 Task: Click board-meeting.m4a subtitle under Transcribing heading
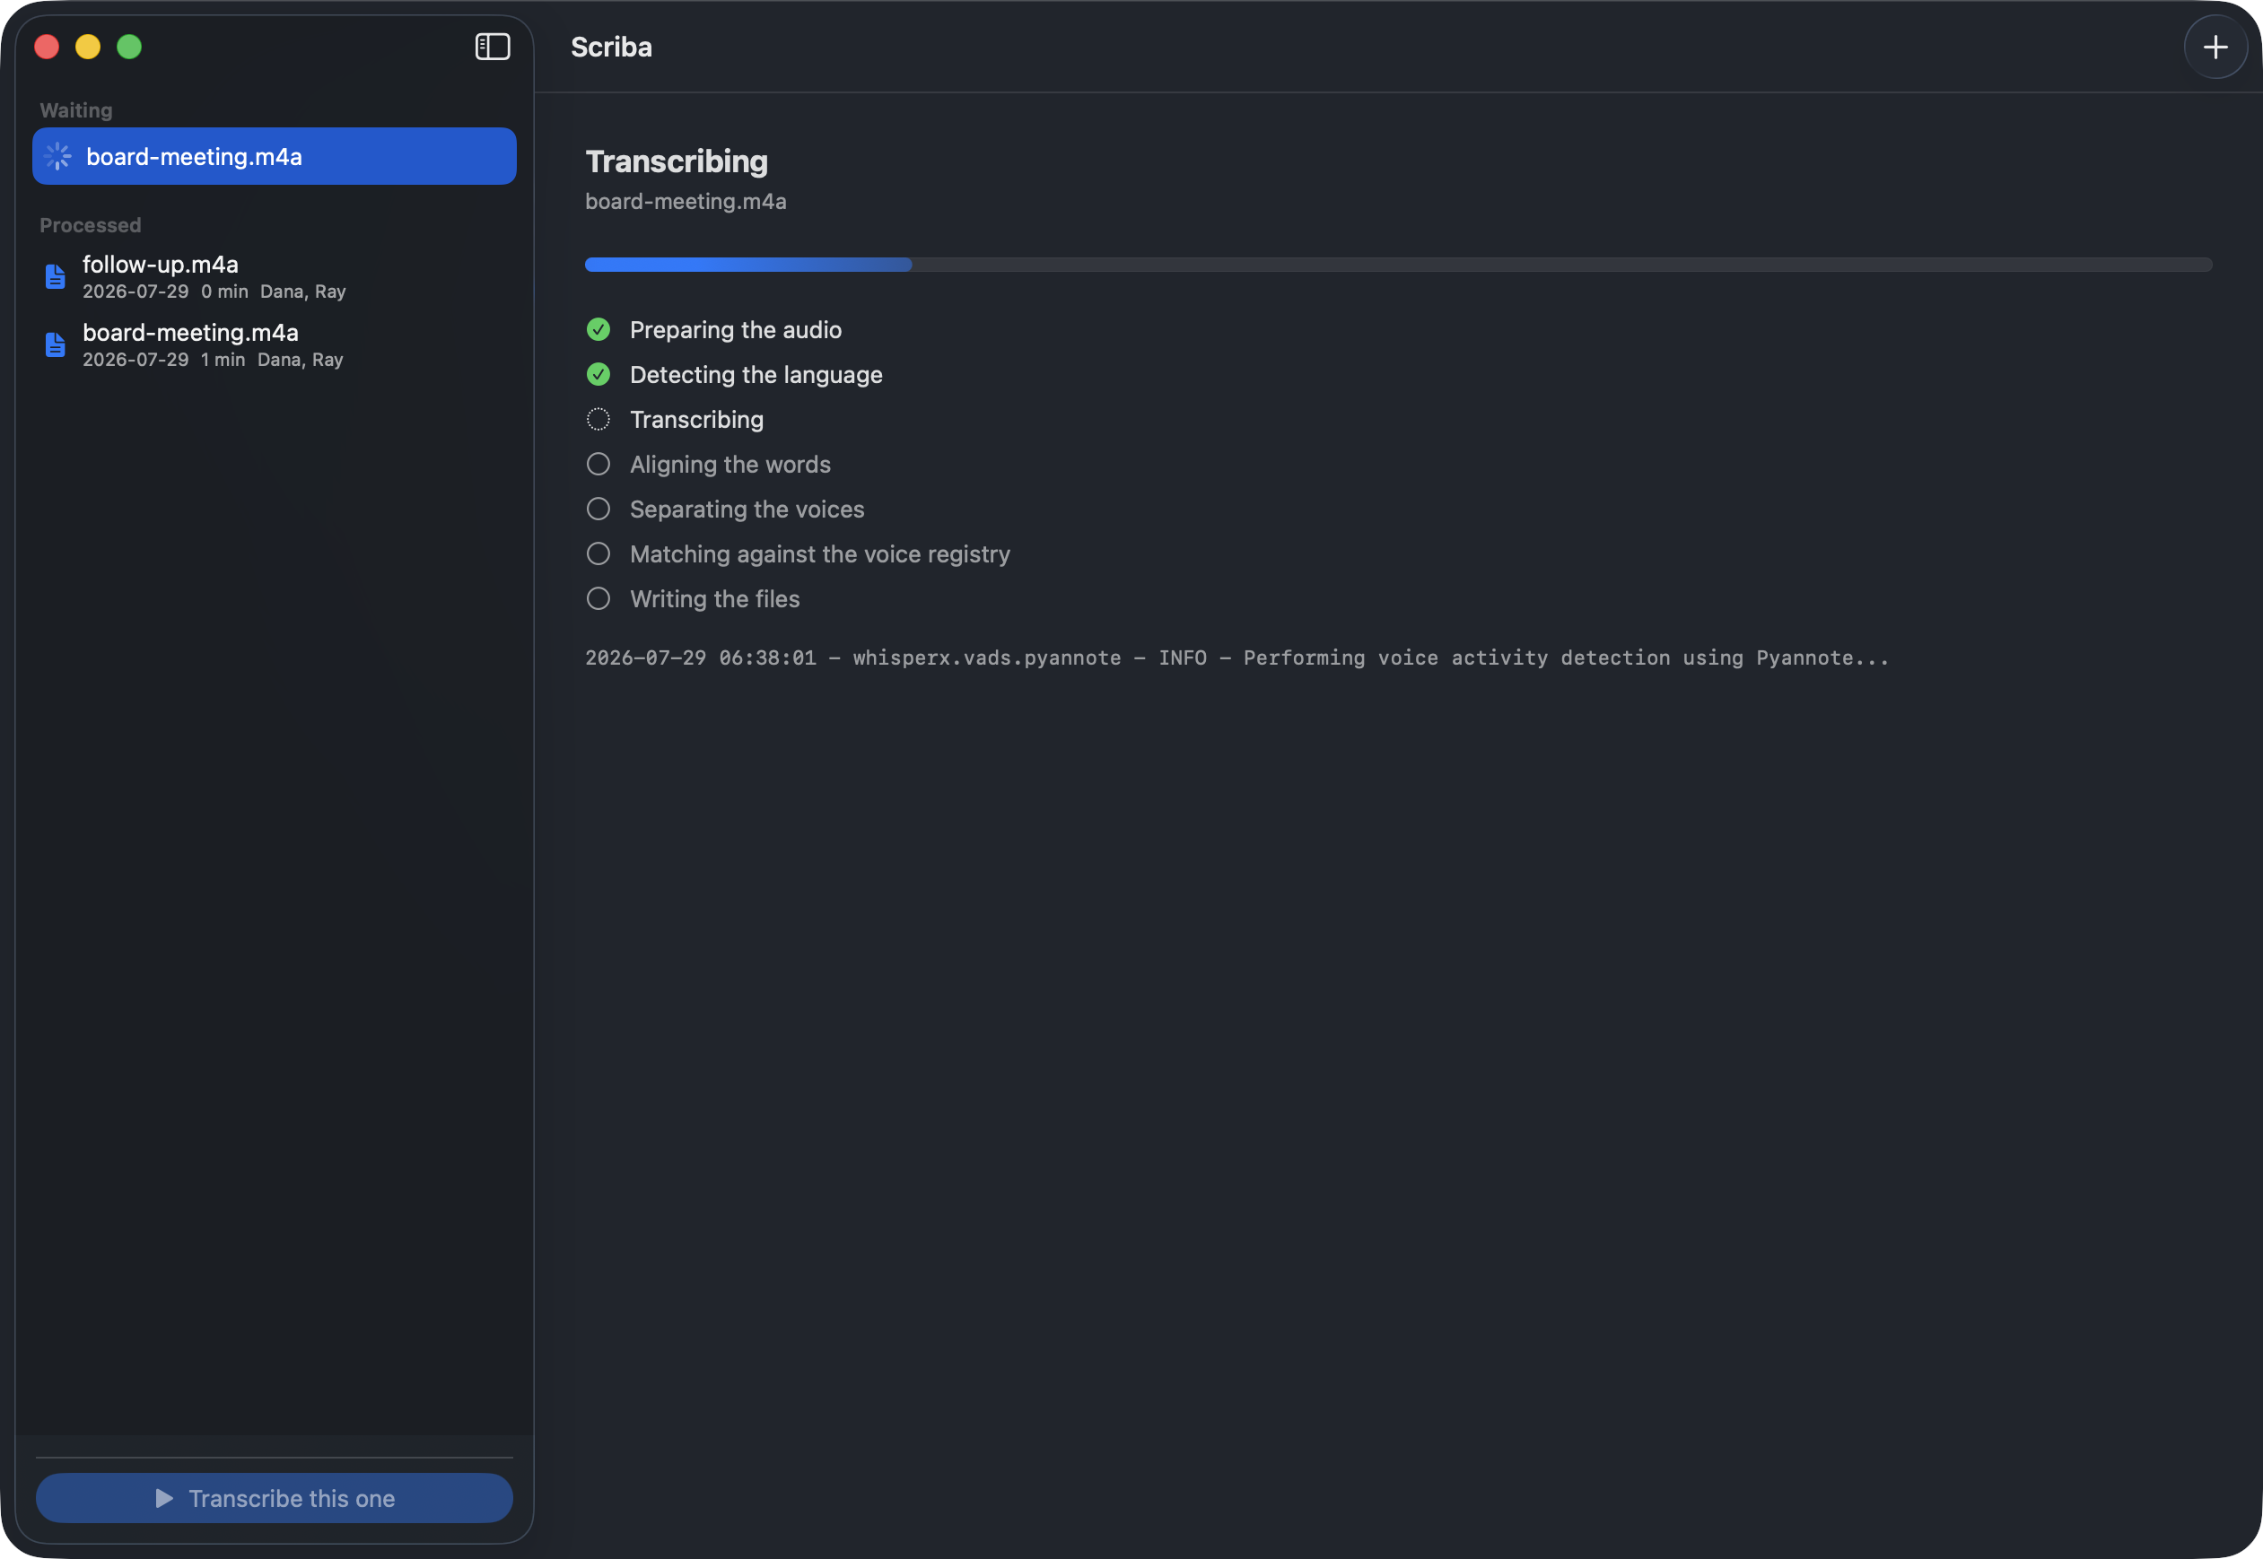click(x=686, y=201)
